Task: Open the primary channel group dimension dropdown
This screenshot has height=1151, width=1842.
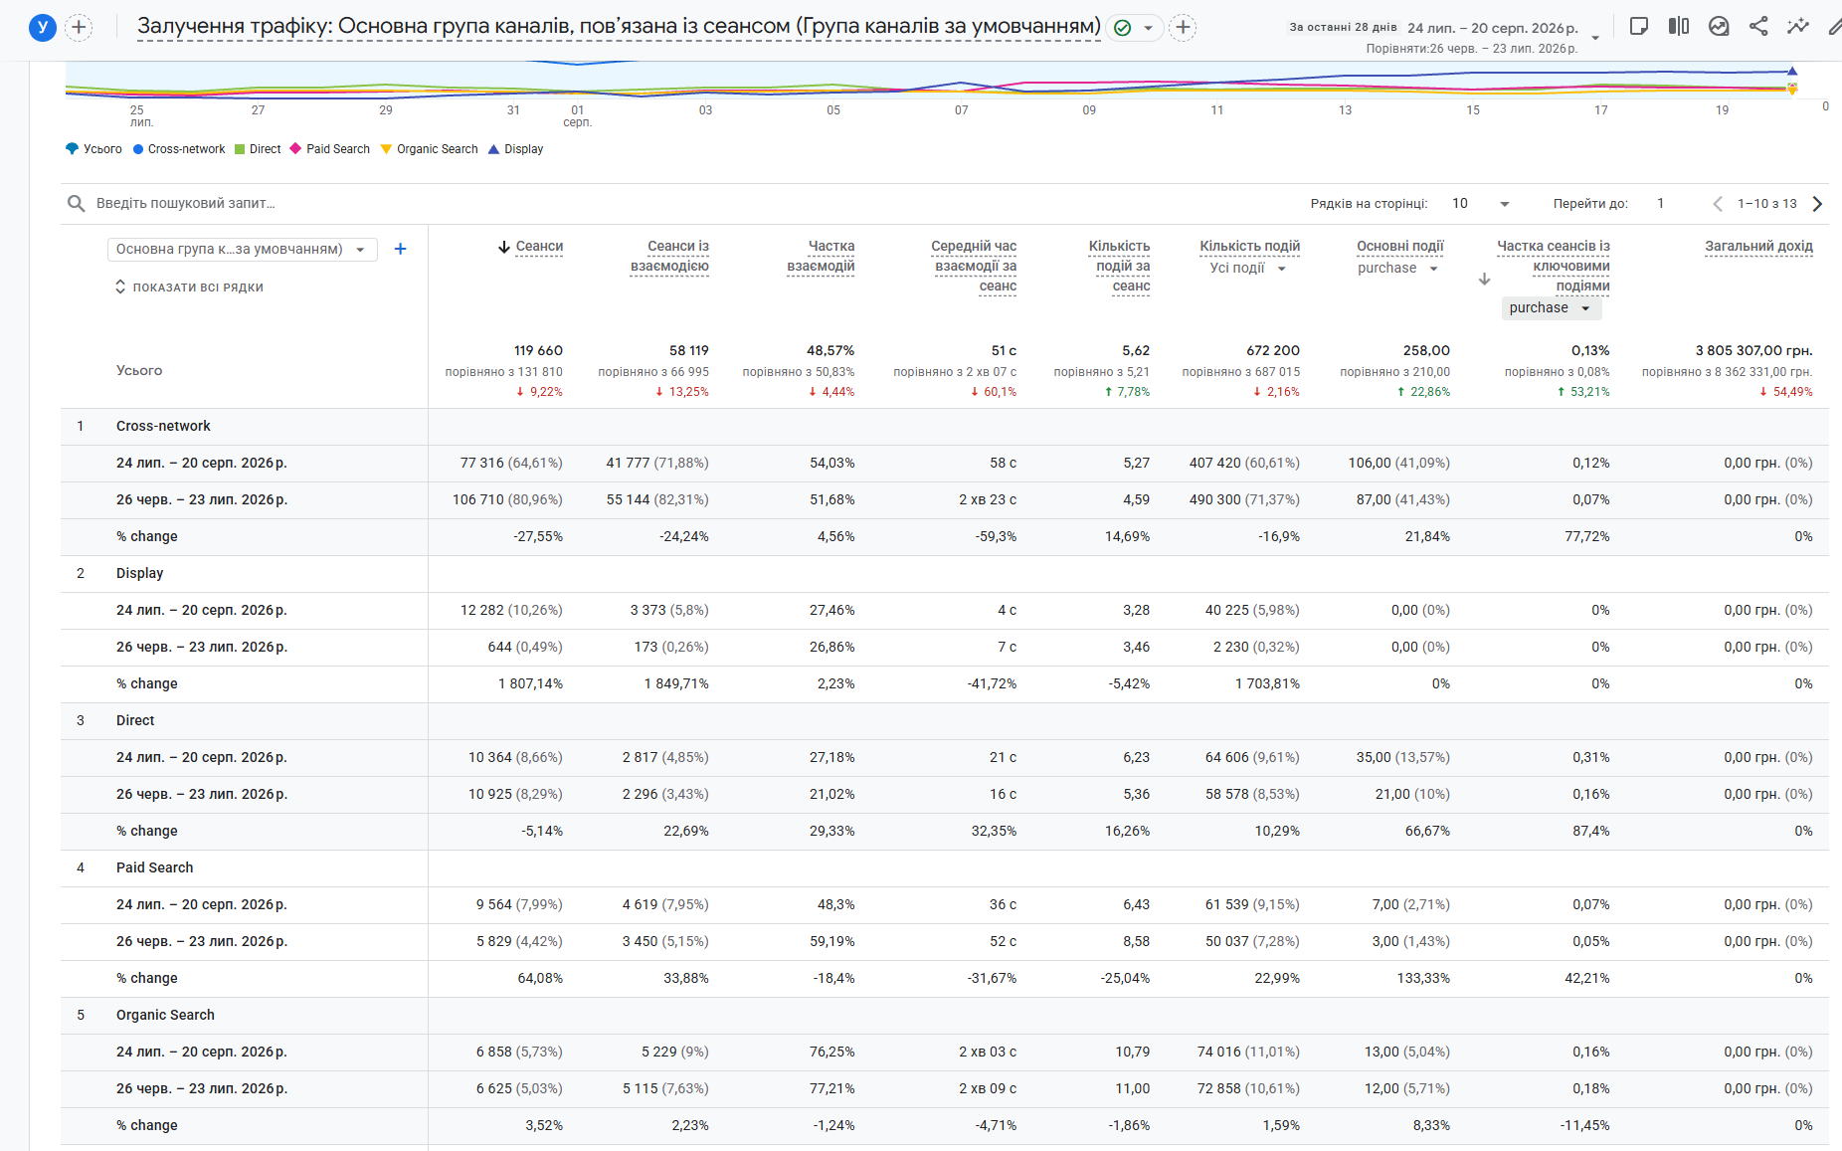Action: coord(242,249)
